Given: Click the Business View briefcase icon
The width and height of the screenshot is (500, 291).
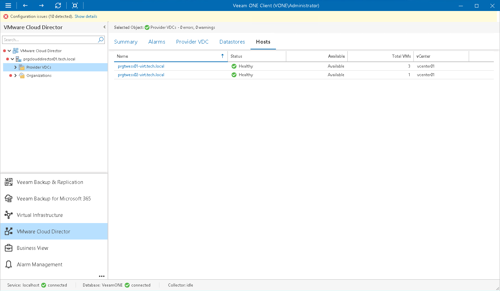Looking at the screenshot, I should (x=9, y=248).
